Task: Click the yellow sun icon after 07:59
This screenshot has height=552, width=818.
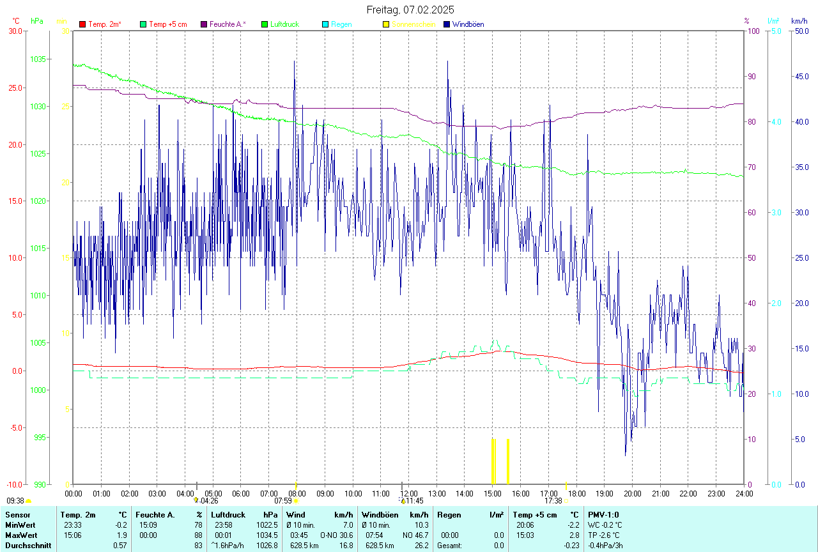Action: pyautogui.click(x=295, y=501)
